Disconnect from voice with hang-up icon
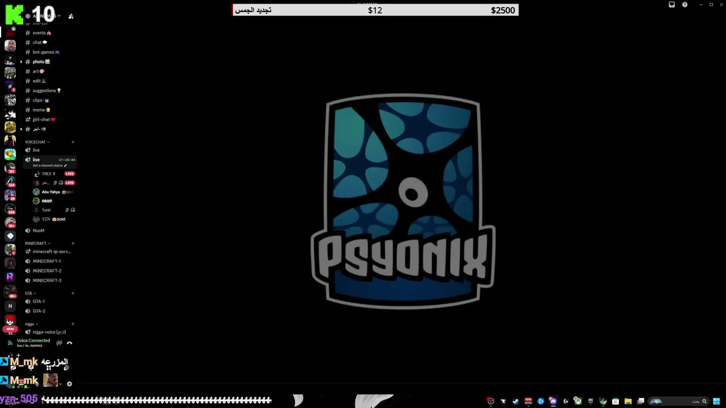Viewport: 726px width, 408px height. coord(69,343)
